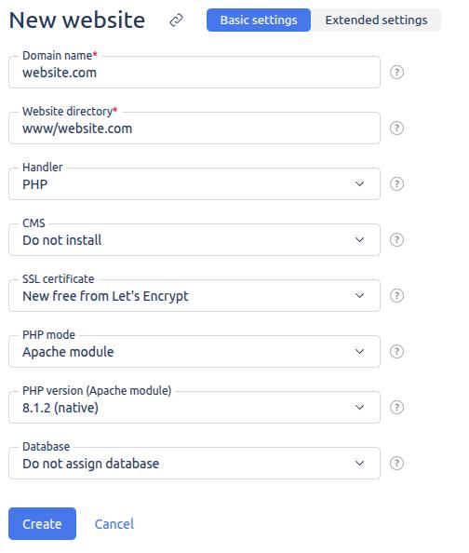This screenshot has width=469, height=553.
Task: Show help for the Handler field
Action: pyautogui.click(x=396, y=183)
